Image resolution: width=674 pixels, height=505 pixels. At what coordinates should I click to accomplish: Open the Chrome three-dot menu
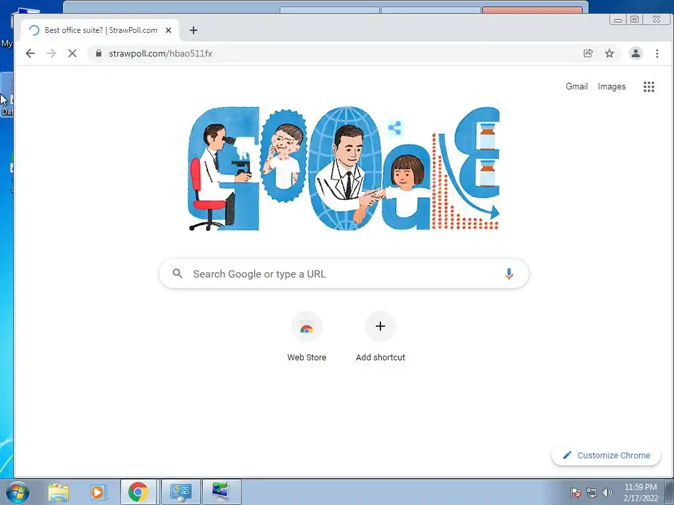(657, 53)
